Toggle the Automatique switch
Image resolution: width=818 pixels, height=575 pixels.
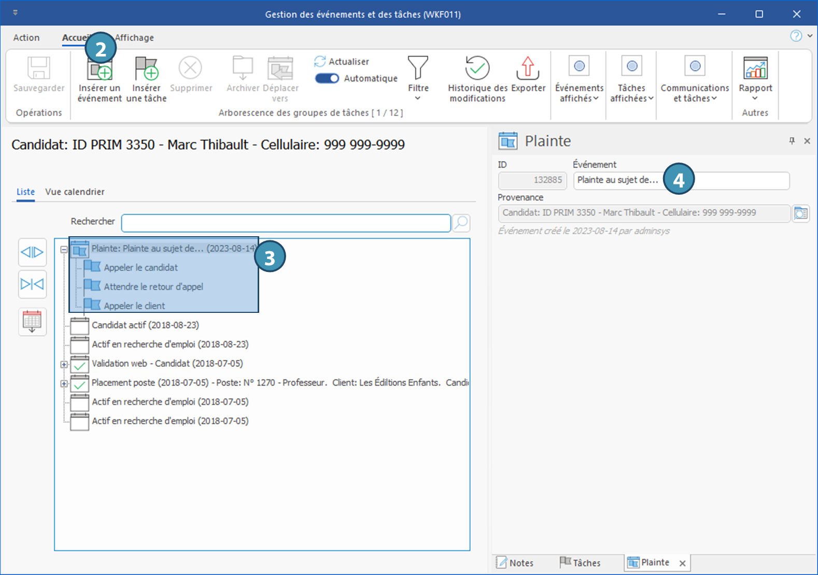click(x=327, y=78)
